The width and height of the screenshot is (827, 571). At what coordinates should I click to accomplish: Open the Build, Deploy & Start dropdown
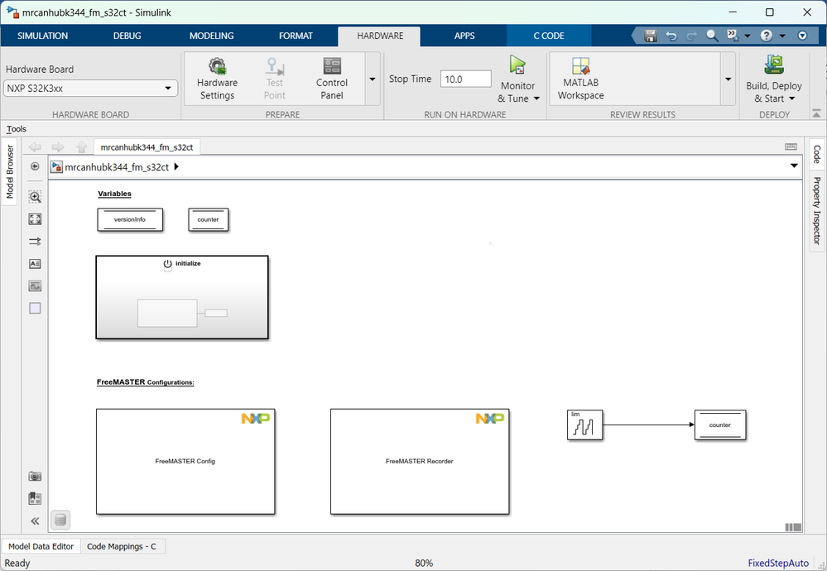(791, 98)
